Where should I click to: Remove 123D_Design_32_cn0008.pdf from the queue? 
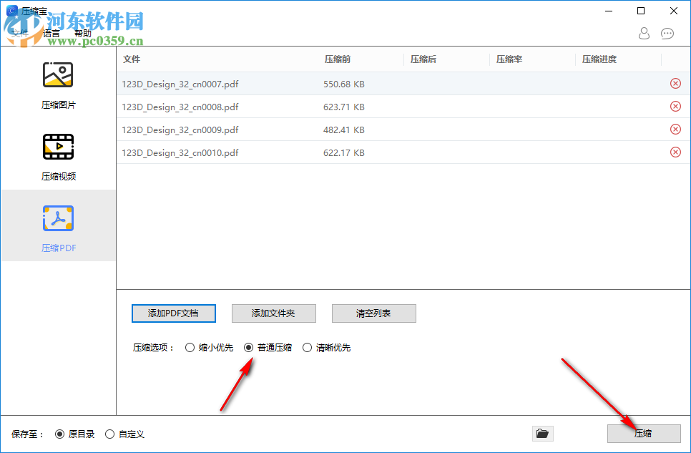675,106
